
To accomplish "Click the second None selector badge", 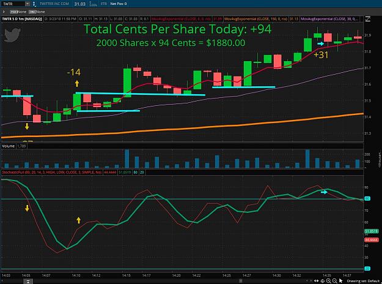I will tap(37, 12).
